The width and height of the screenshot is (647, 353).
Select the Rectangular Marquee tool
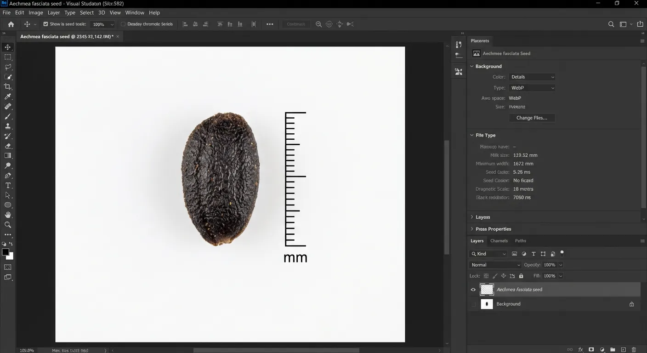pos(8,57)
